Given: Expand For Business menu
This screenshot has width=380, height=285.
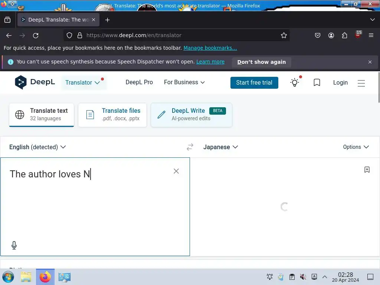Looking at the screenshot, I should pyautogui.click(x=184, y=82).
